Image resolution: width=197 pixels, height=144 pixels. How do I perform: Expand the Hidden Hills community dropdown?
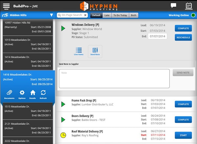click(51, 15)
